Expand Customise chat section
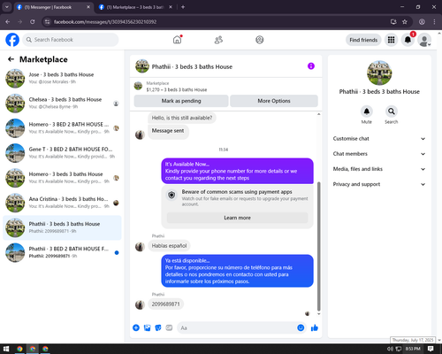Viewport: 442px width, 354px height. pos(379,139)
